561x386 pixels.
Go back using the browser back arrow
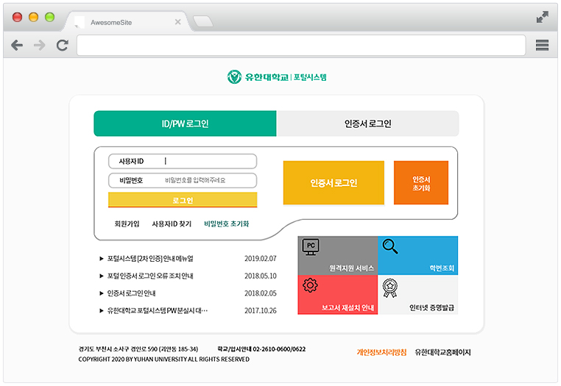pos(17,46)
